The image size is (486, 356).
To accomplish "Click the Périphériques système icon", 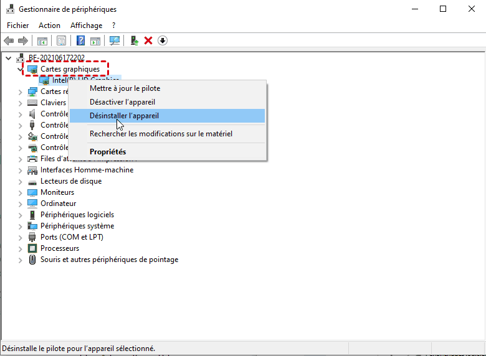I will (32, 226).
